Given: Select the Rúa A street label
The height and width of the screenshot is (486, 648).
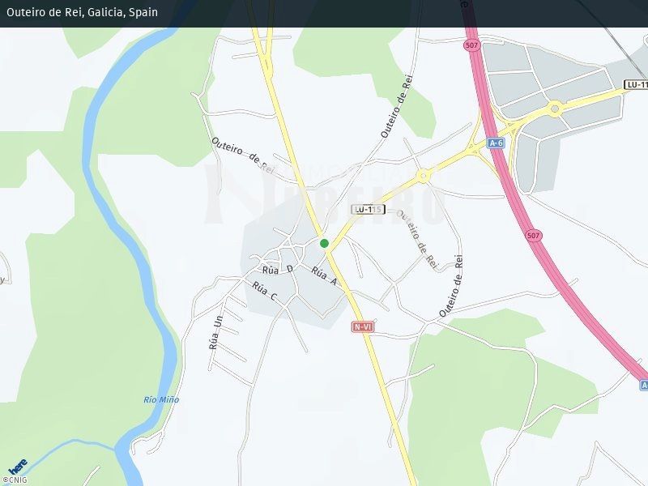Looking at the screenshot, I should click(x=324, y=277).
